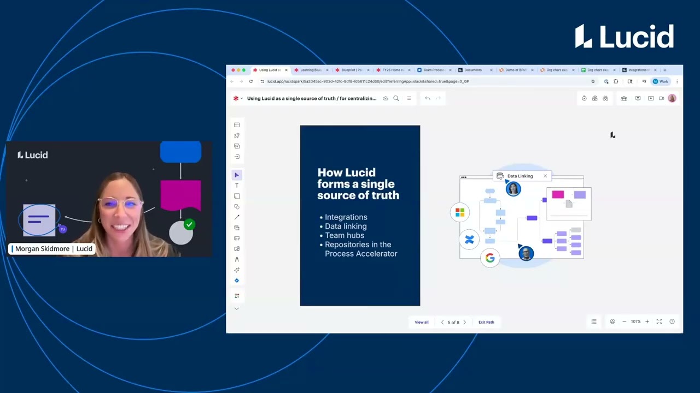
Task: Go to previous slide in path
Action: 442,322
